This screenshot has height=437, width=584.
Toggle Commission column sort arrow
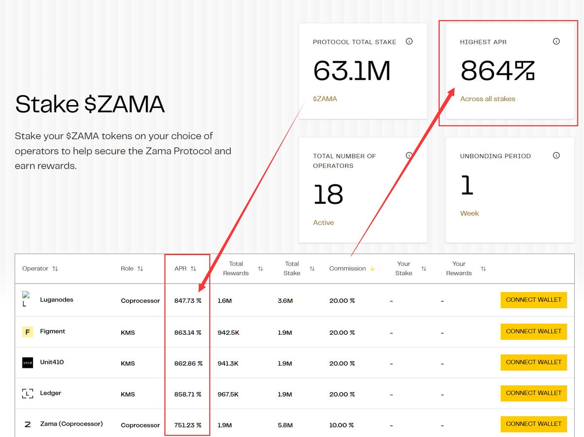372,269
